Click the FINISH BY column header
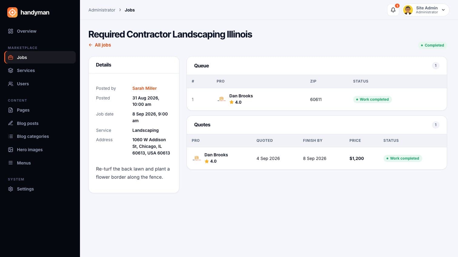The image size is (458, 257). (x=313, y=141)
